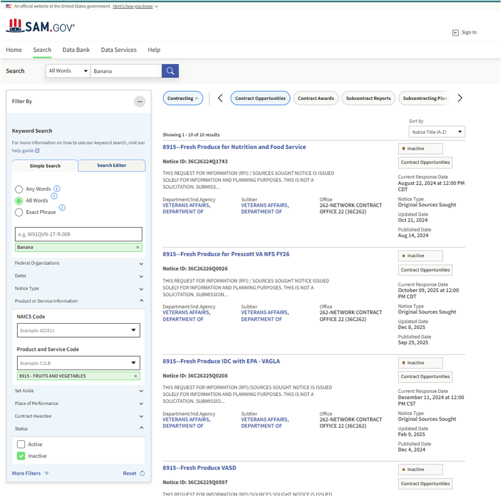Open the Data Bank nav item
501x496 pixels.
point(76,50)
